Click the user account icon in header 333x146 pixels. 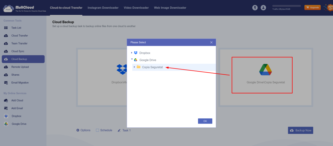[263, 7]
